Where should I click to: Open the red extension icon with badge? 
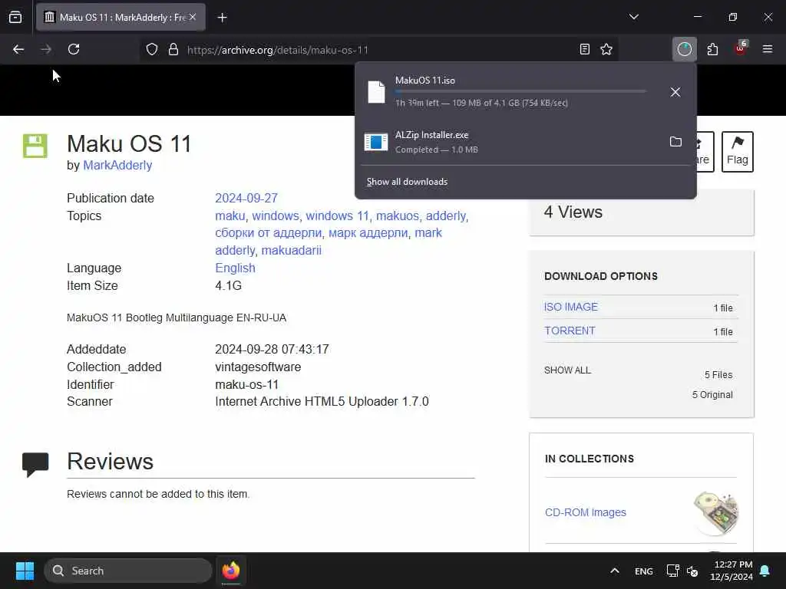click(x=741, y=48)
